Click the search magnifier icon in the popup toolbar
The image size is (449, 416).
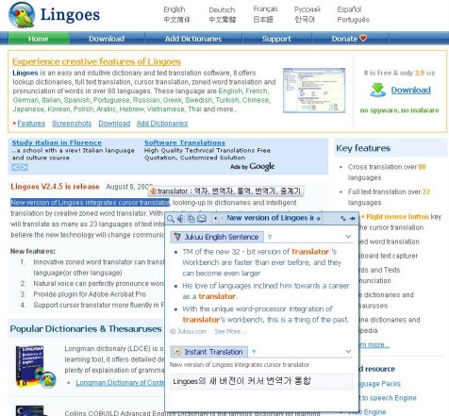[171, 219]
